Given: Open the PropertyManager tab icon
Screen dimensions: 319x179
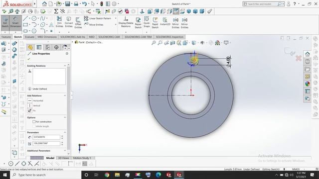Looking at the screenshot, I should click(39, 47).
